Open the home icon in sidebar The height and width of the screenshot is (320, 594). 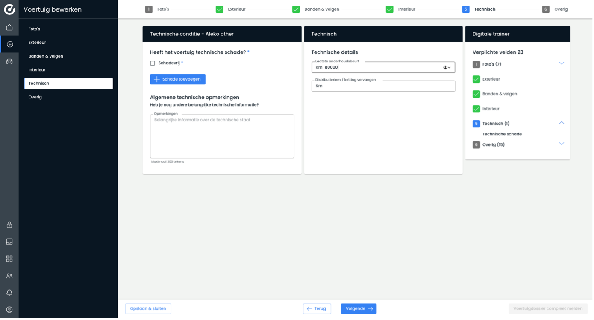coord(9,27)
